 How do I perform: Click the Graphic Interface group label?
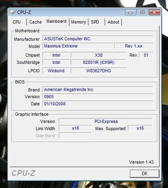click(x=32, y=114)
